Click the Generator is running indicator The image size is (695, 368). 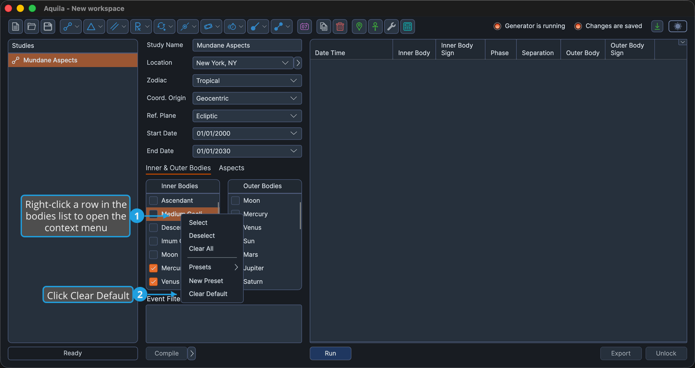pos(529,26)
